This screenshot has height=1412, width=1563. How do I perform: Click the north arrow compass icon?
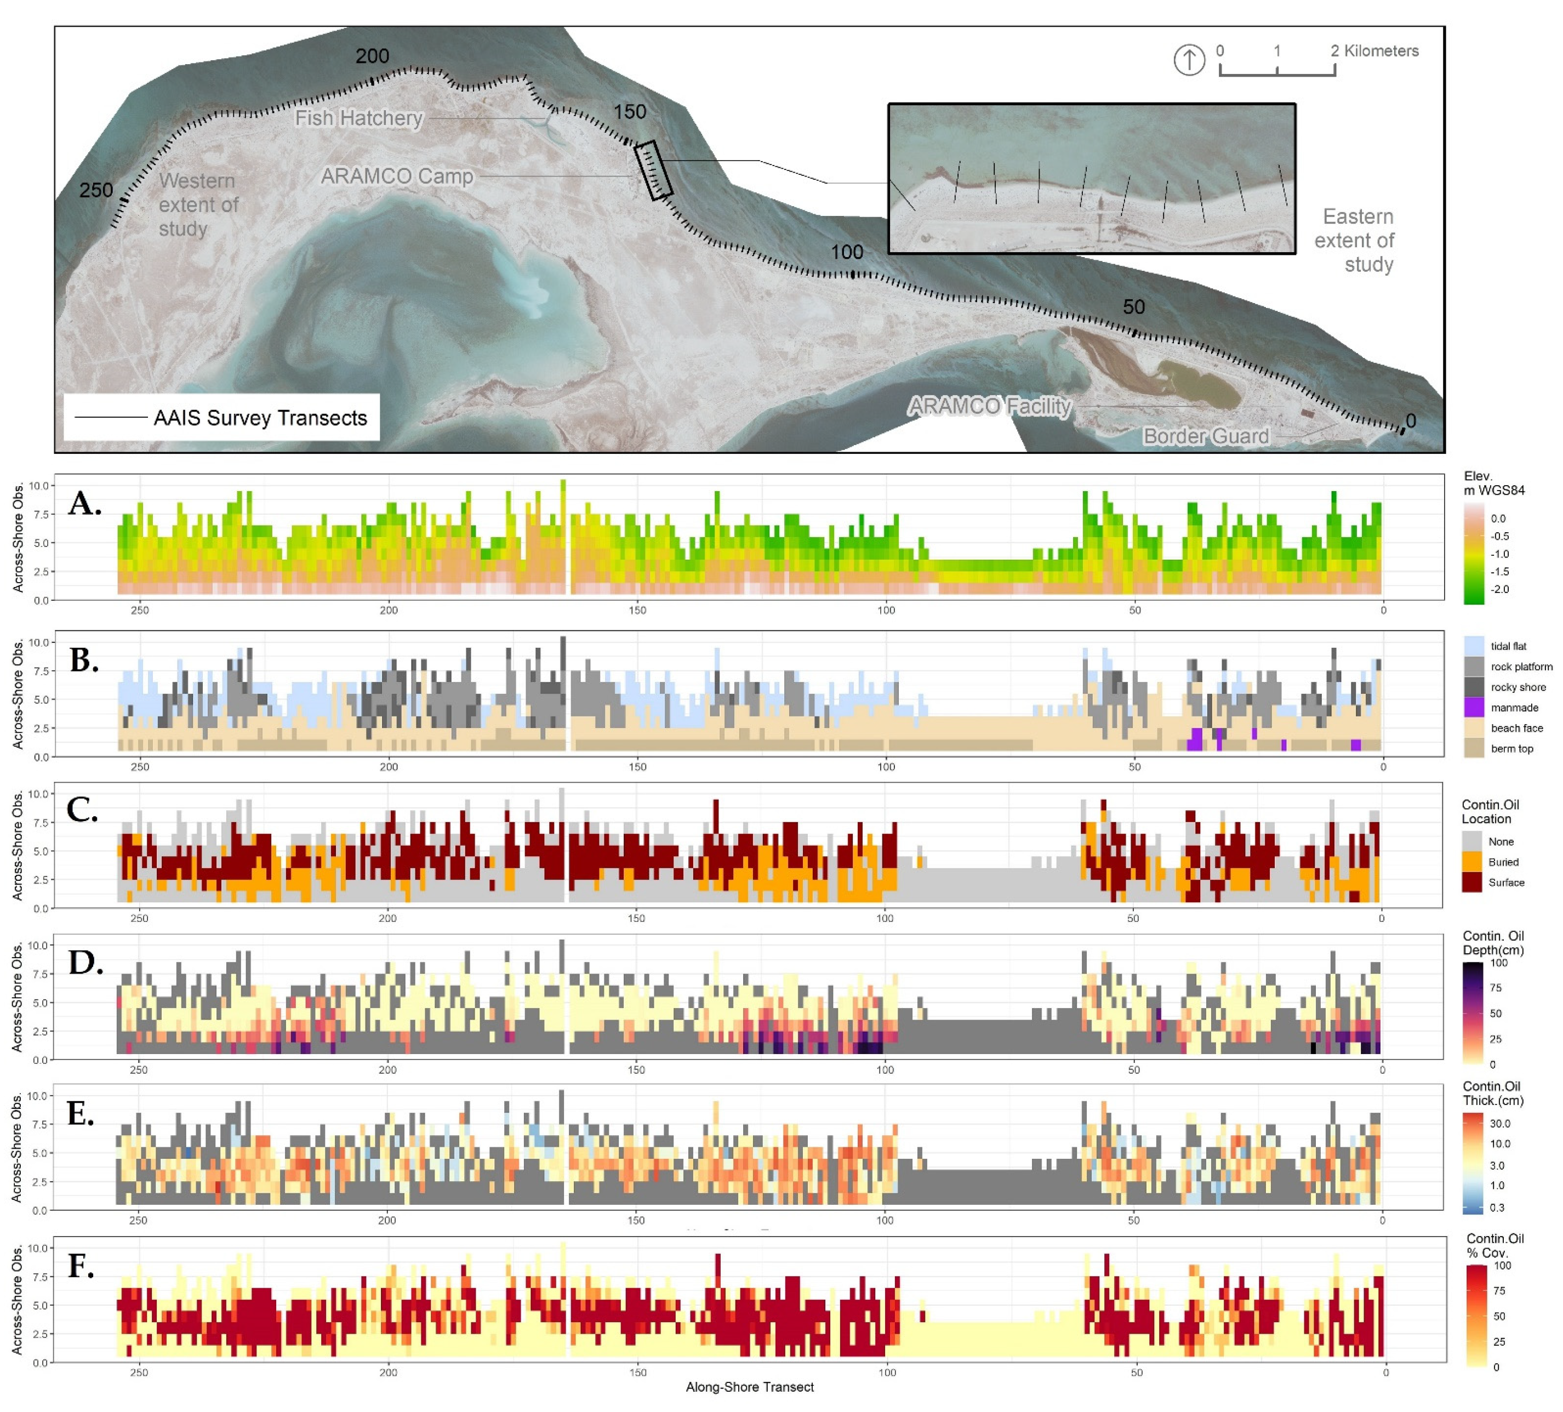tap(1189, 60)
